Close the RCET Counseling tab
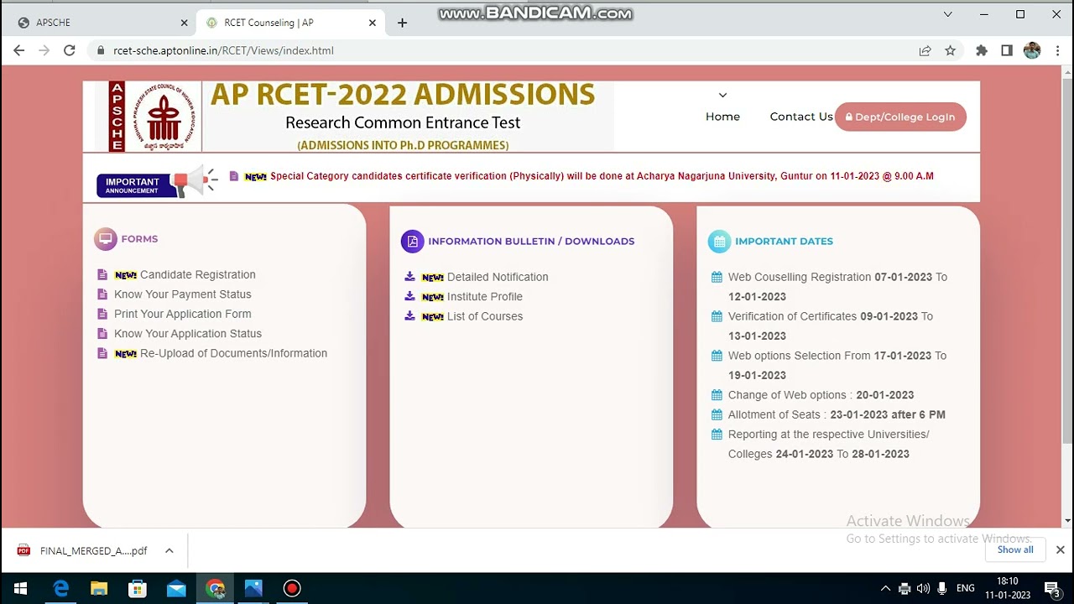This screenshot has width=1074, height=604. pyautogui.click(x=373, y=23)
